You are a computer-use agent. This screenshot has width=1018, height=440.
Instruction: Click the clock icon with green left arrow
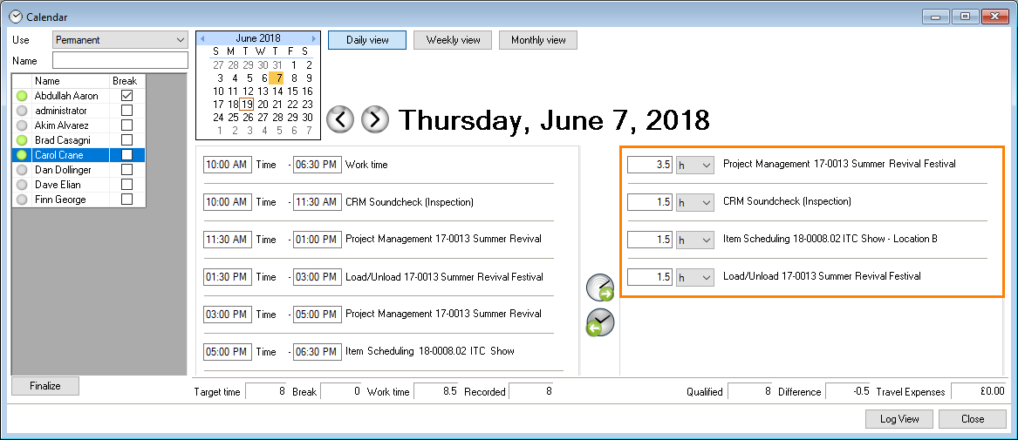(600, 322)
